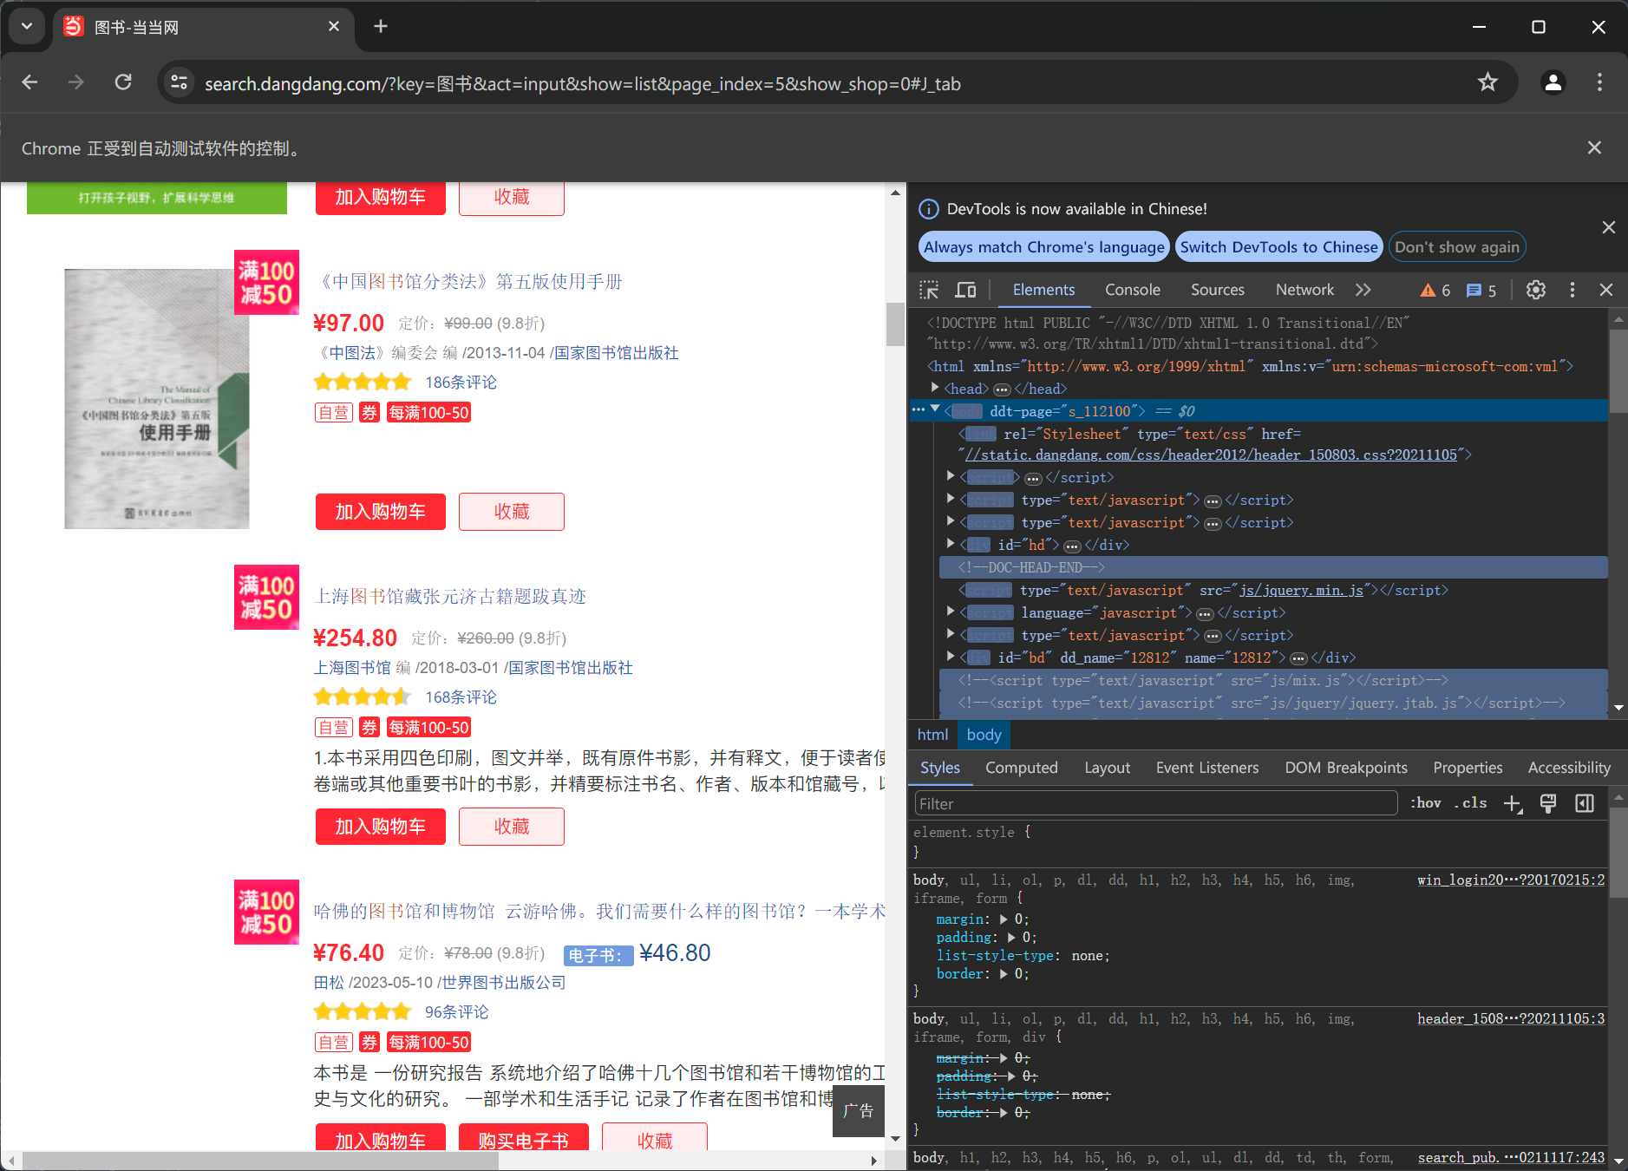Screen dimensions: 1628x1171
Task: Open 国家图书馆出版社 publisher link under 使用手册
Action: 617,353
